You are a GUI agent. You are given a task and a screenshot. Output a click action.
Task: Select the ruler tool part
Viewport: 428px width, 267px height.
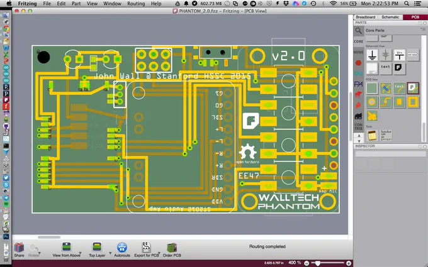click(x=385, y=135)
